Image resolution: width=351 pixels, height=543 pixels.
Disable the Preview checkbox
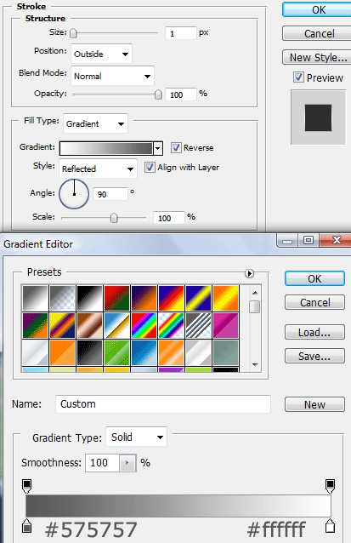[298, 77]
